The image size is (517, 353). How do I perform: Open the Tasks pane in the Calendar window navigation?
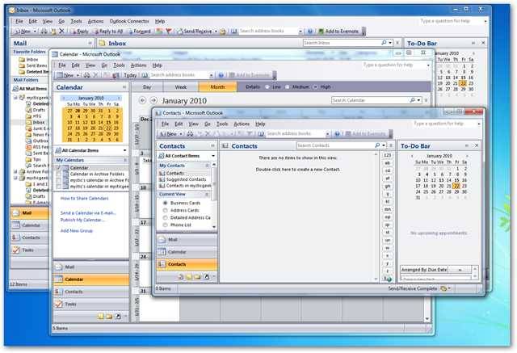point(91,305)
